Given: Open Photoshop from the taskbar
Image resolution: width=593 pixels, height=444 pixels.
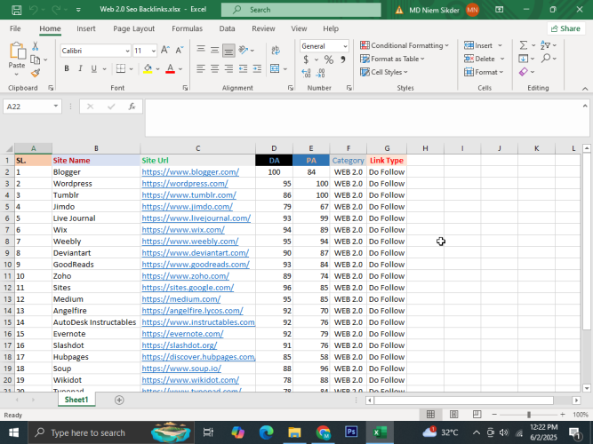Looking at the screenshot, I should point(351,432).
